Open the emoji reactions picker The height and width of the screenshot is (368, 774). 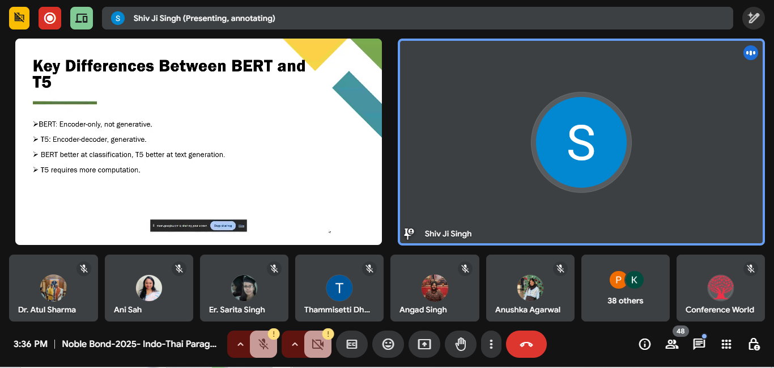click(x=388, y=344)
